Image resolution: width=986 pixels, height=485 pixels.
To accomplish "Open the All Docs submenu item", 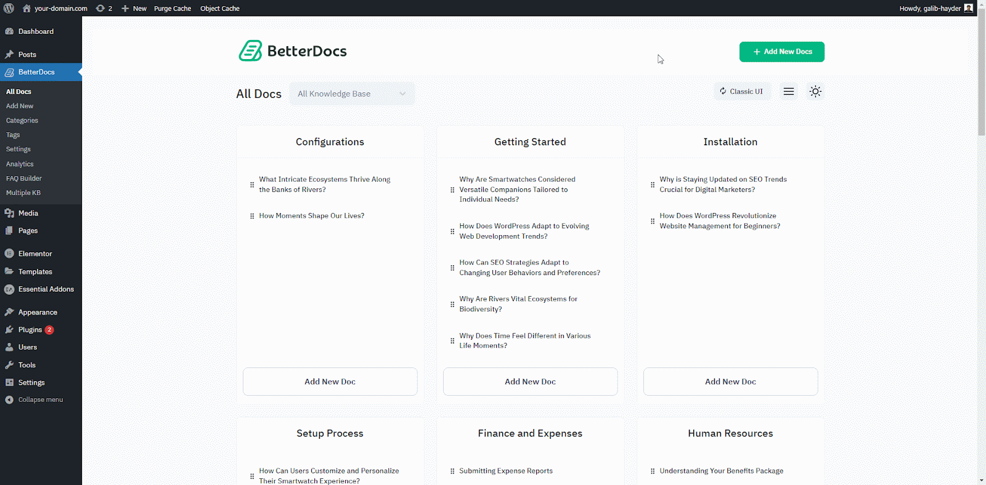I will pyautogui.click(x=18, y=92).
